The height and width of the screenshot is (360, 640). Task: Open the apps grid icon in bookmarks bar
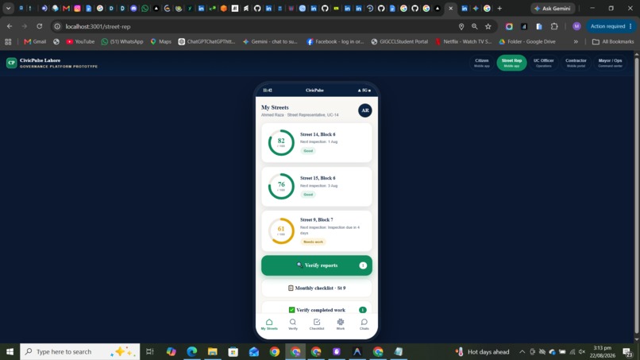tap(8, 41)
